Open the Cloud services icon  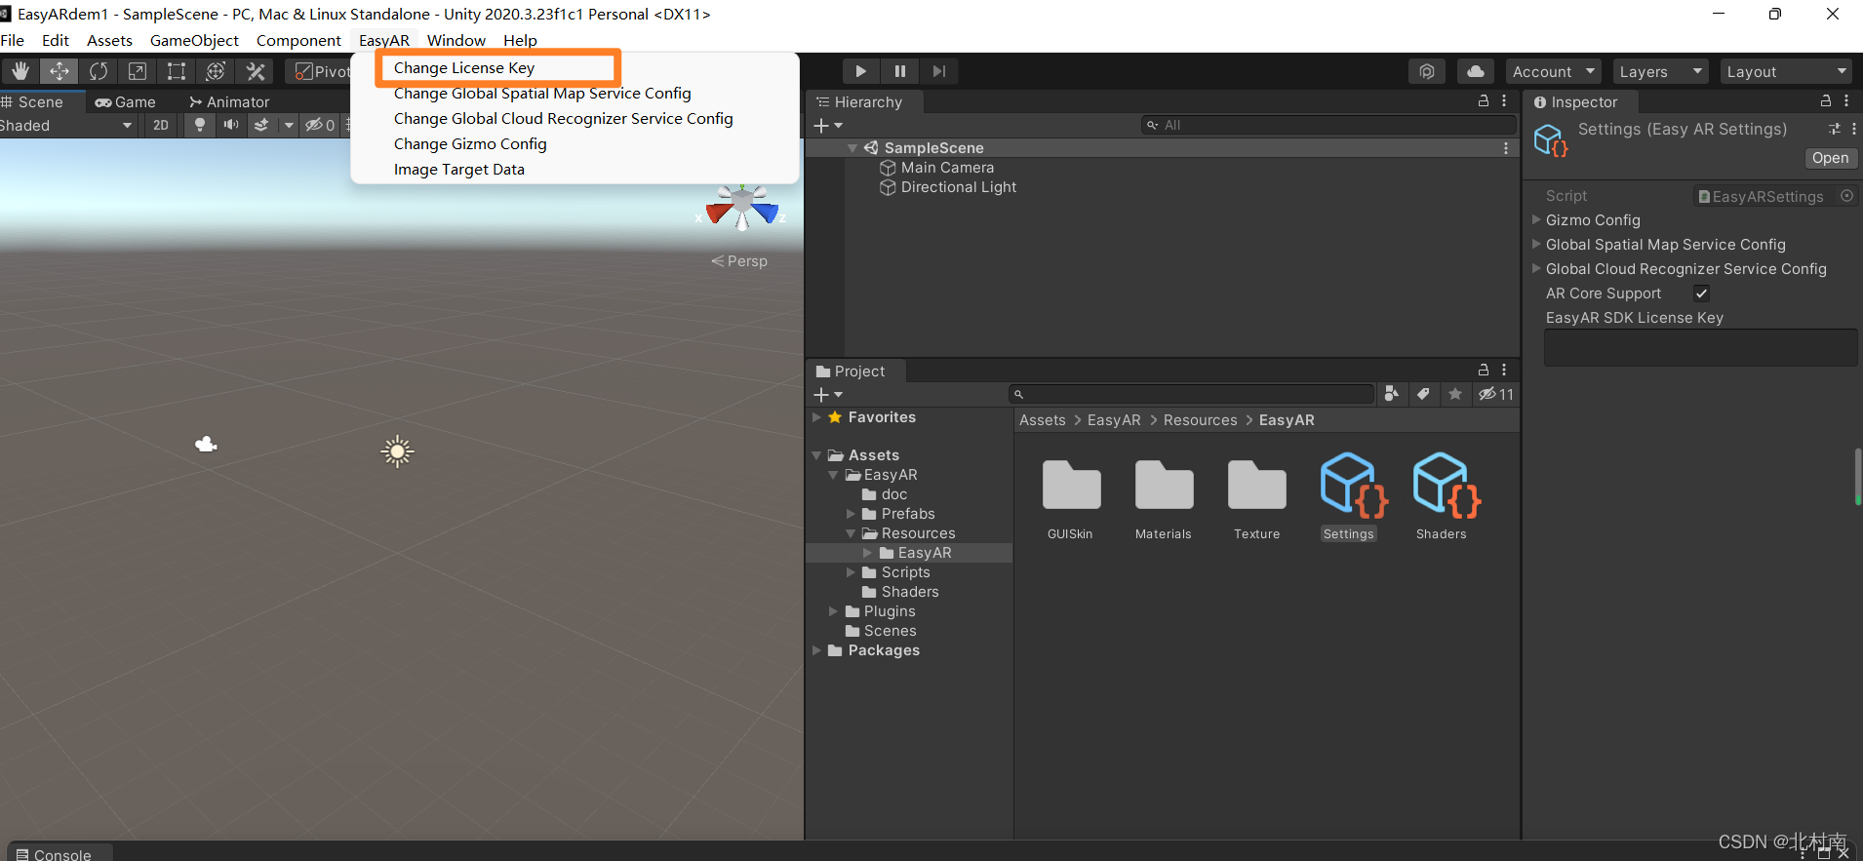point(1476,71)
